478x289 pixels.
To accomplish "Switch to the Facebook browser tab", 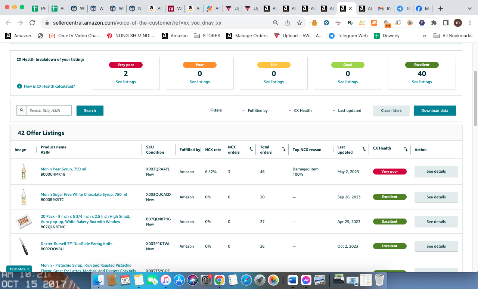I will (x=422, y=8).
